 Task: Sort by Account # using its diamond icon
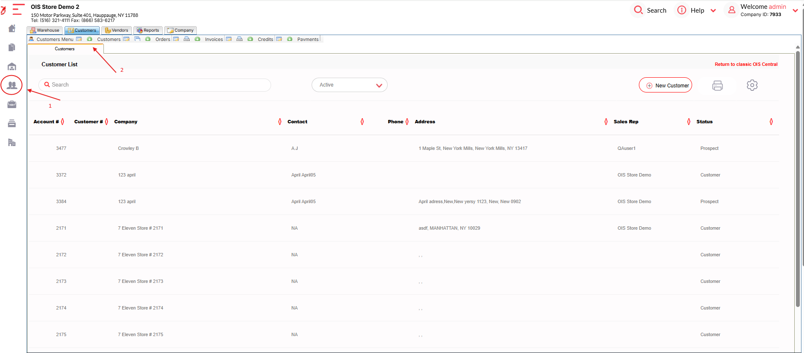click(x=62, y=122)
